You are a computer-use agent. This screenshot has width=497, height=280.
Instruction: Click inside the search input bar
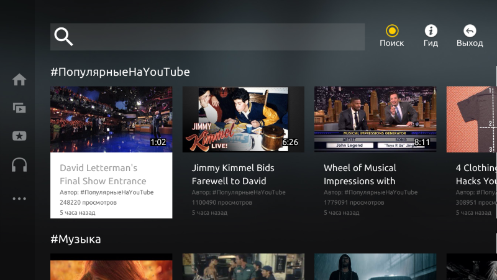click(207, 37)
